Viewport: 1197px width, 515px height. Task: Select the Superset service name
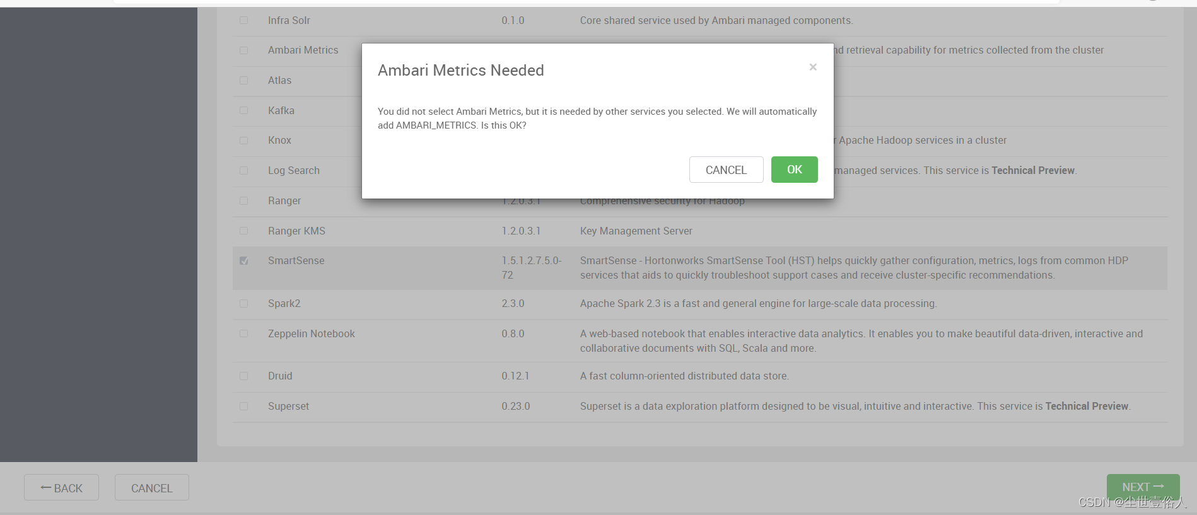pos(288,406)
